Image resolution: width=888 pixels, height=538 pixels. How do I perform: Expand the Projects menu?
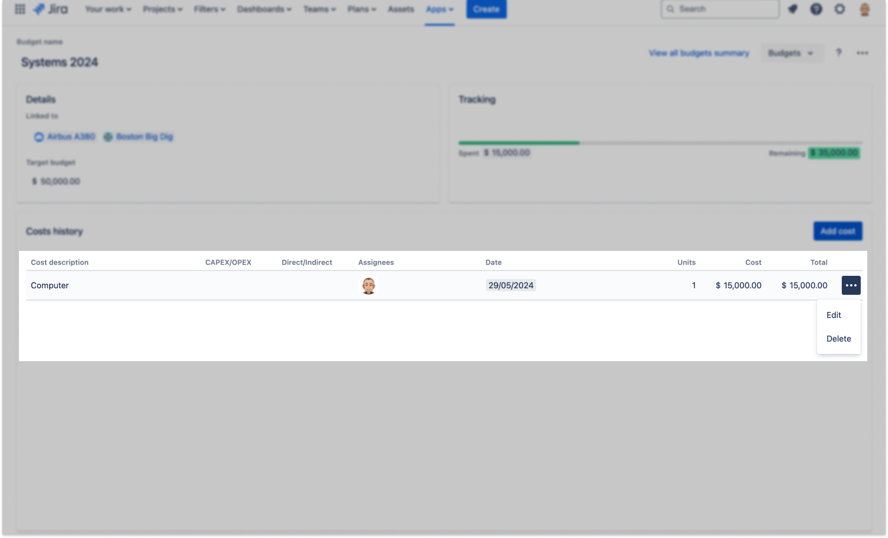162,9
